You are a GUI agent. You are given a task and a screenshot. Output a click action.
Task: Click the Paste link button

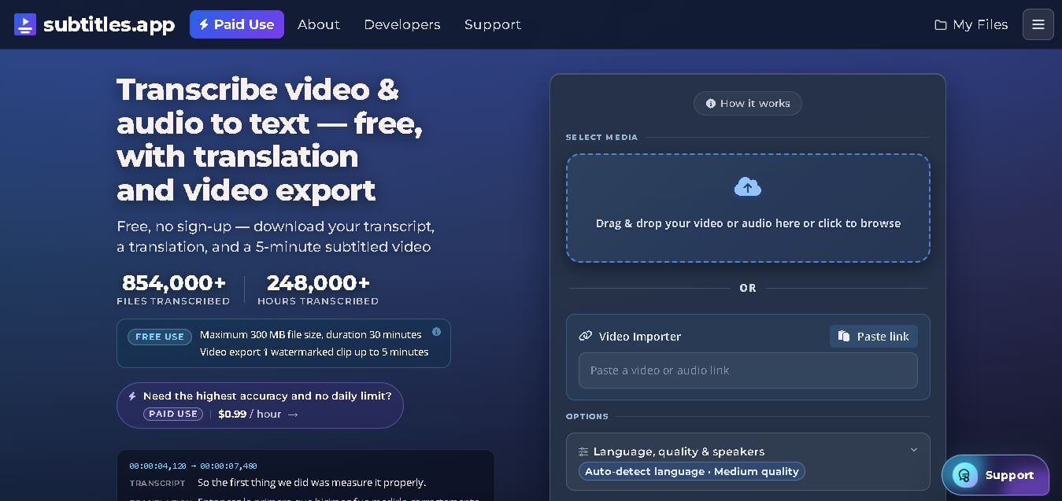click(874, 336)
